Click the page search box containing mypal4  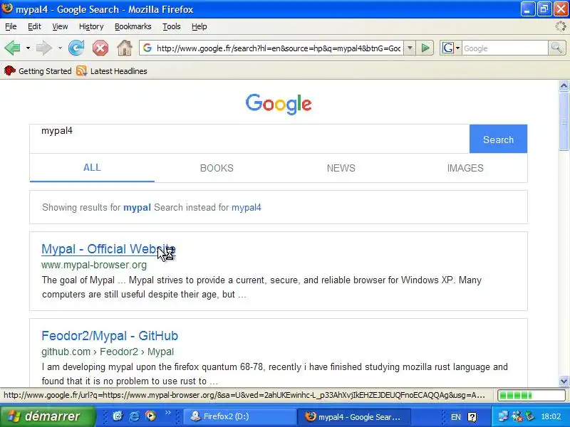point(249,139)
